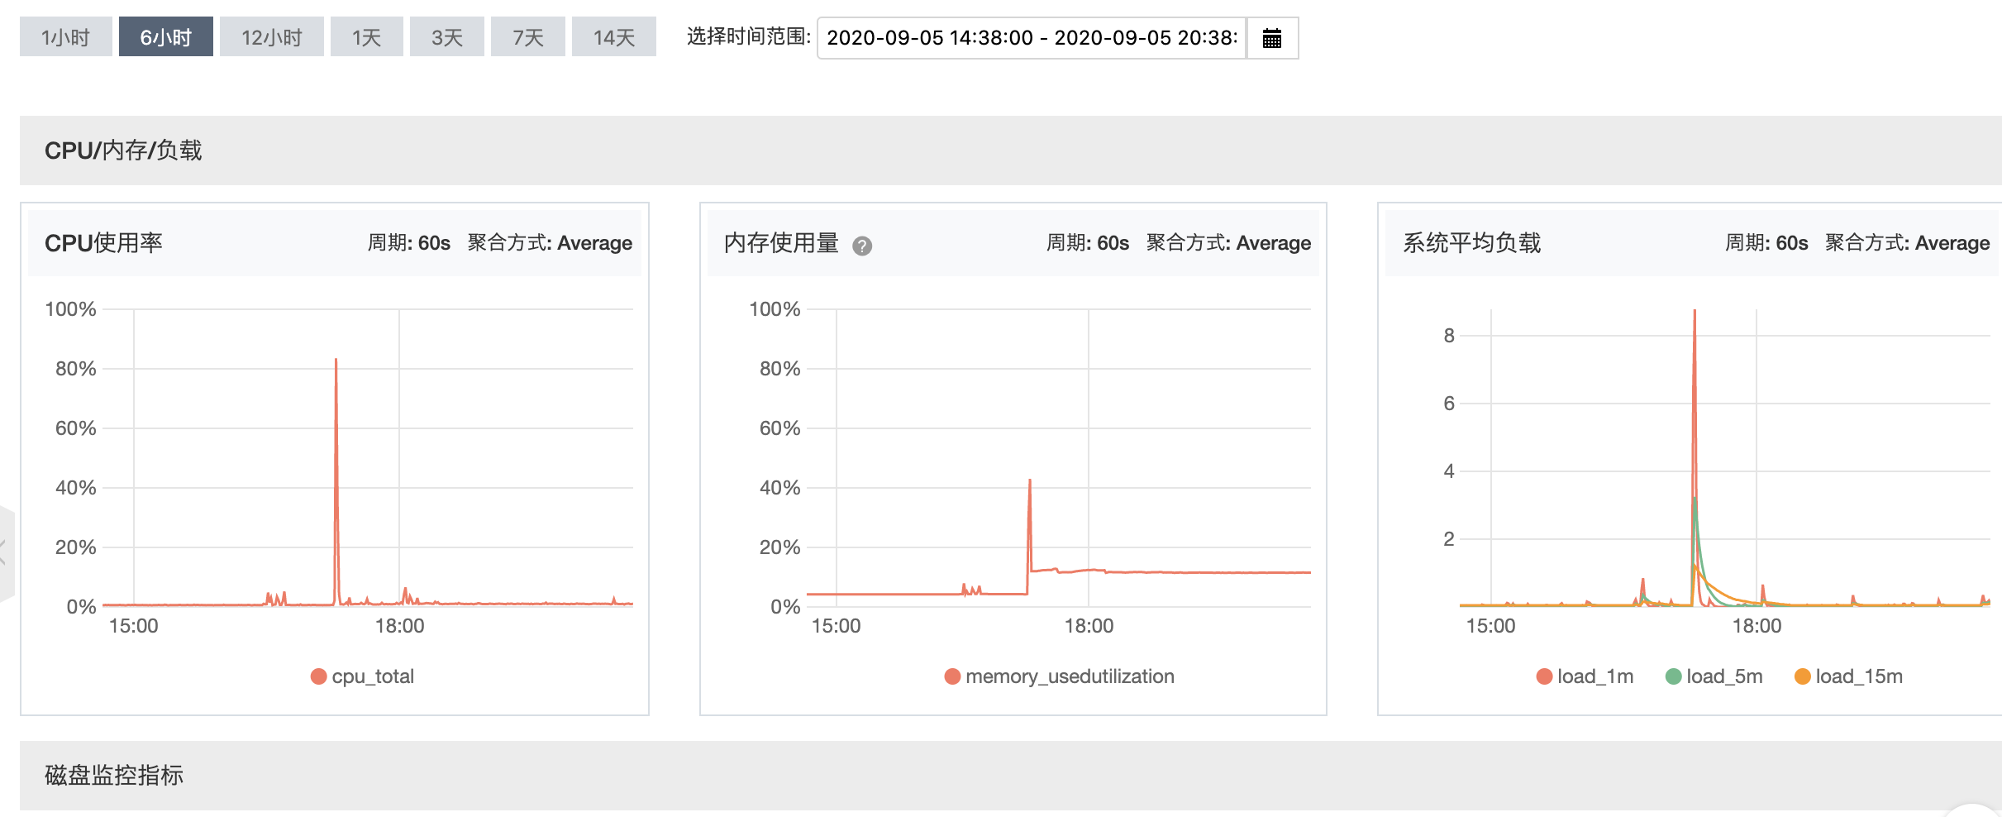This screenshot has height=817, width=2002.
Task: Select the 7天 time range
Action: pyautogui.click(x=527, y=37)
